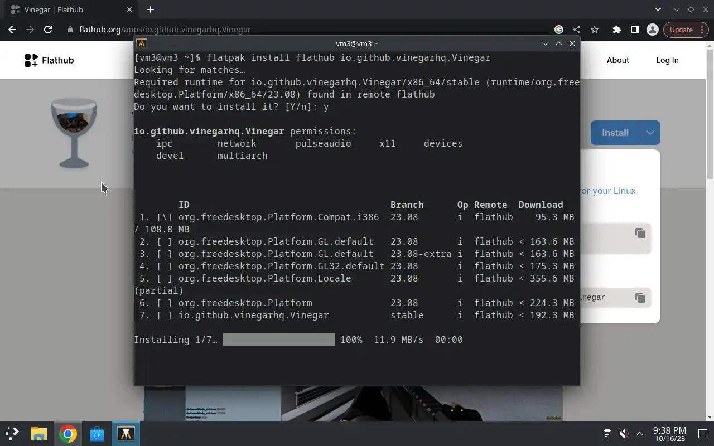Go back to previous page in Chrome

click(12, 30)
